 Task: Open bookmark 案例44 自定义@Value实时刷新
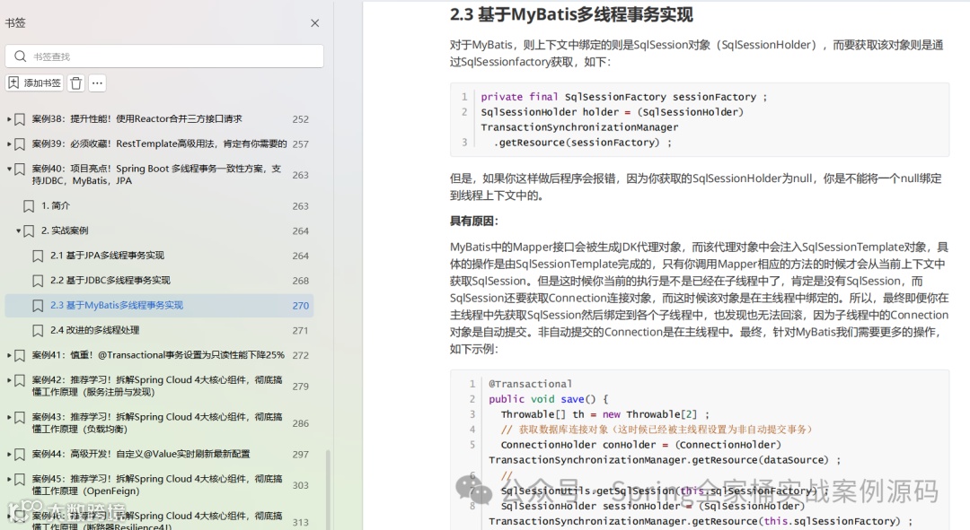(x=140, y=454)
